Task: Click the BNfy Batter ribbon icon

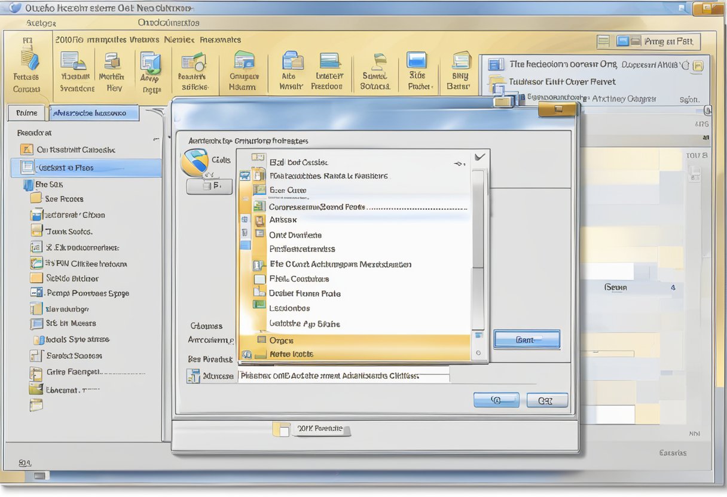Action: pos(460,61)
